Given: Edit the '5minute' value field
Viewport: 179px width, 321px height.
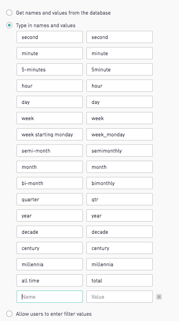Looking at the screenshot, I should (x=120, y=69).
